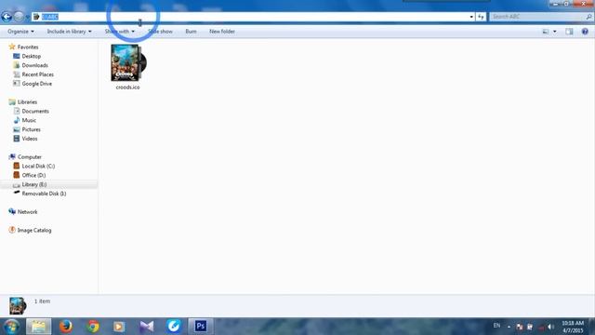Click the '1 item' status text
The image size is (595, 335).
click(42, 301)
